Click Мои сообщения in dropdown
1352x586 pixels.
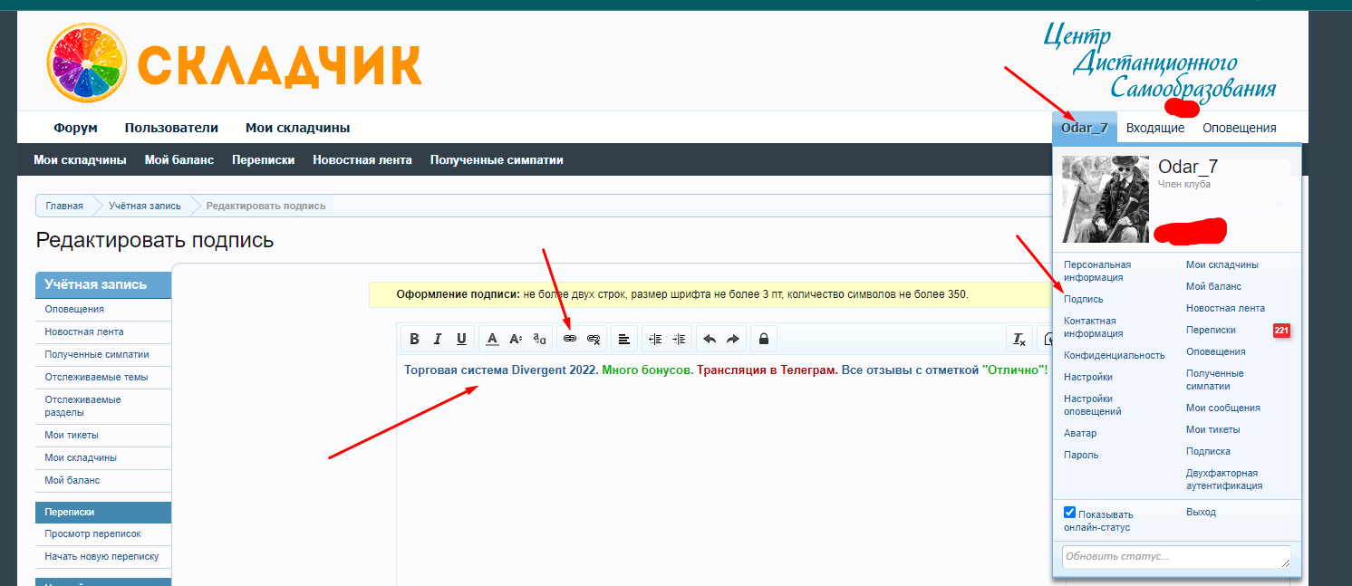[x=1223, y=408]
